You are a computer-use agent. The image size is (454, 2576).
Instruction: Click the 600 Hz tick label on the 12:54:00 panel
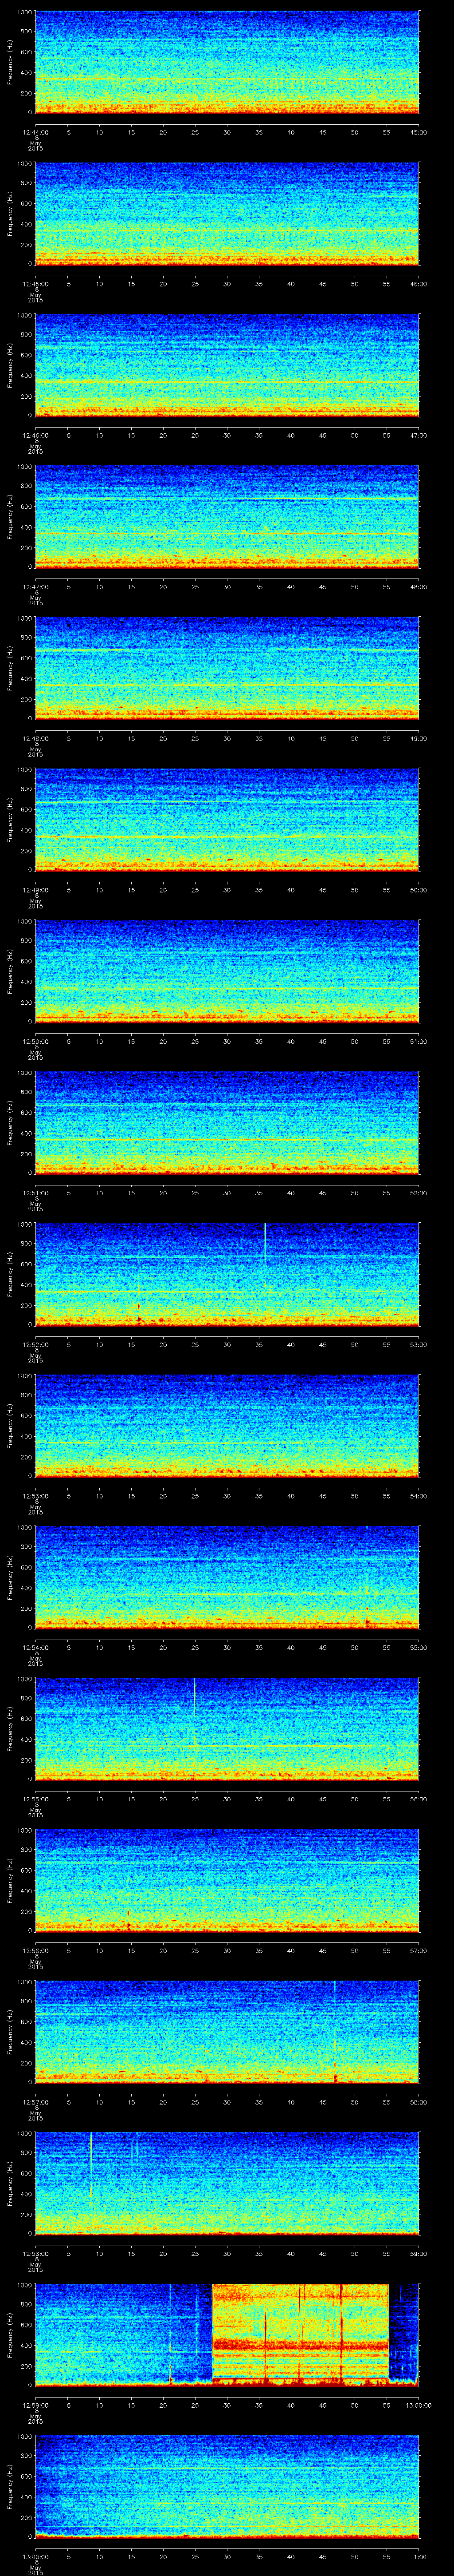coord(26,1568)
